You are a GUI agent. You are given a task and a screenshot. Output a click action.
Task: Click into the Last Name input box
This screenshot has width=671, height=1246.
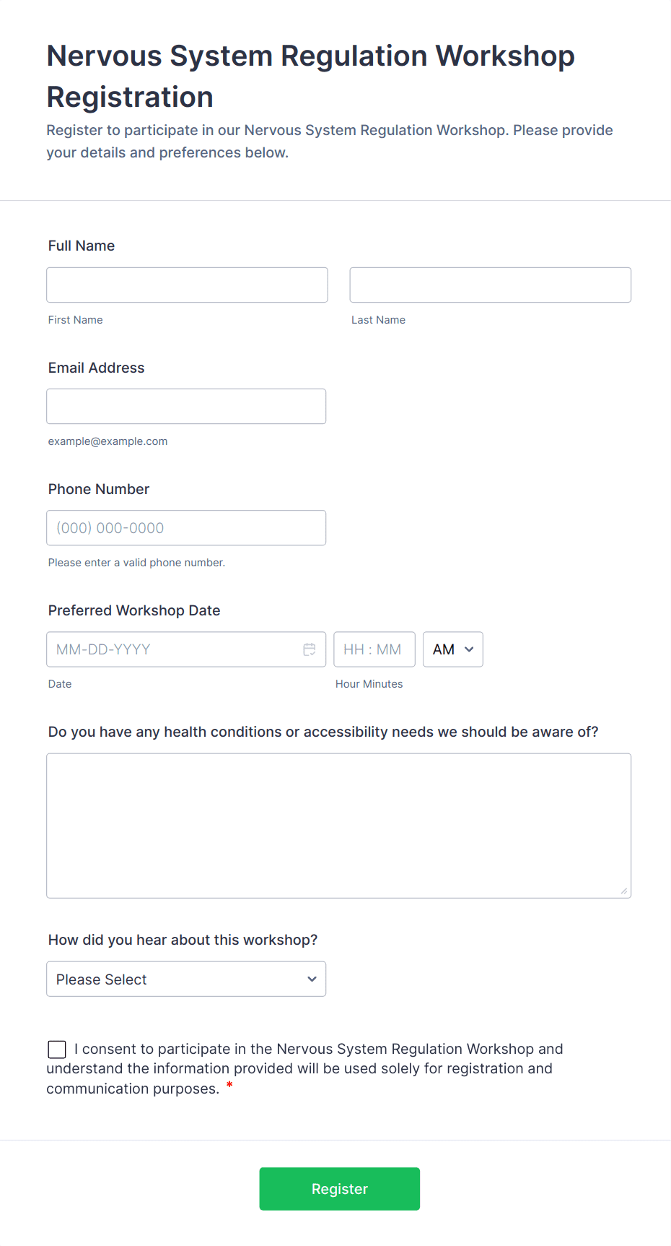click(x=490, y=285)
